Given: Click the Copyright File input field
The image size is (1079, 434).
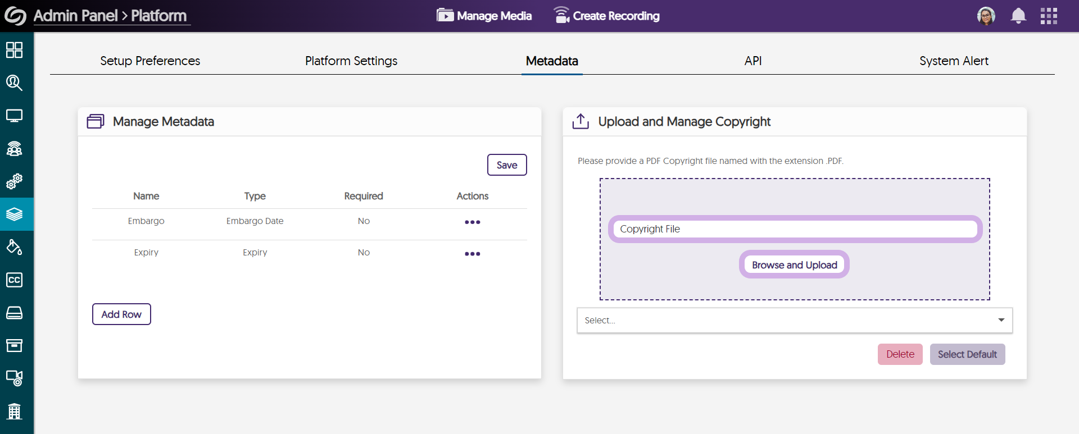Looking at the screenshot, I should (795, 229).
